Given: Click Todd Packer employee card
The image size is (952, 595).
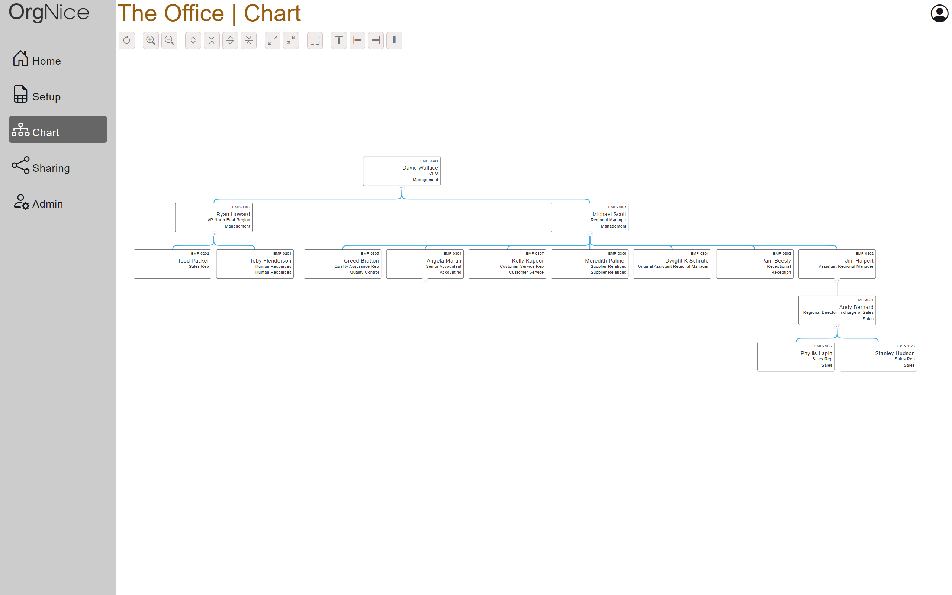Looking at the screenshot, I should (172, 264).
